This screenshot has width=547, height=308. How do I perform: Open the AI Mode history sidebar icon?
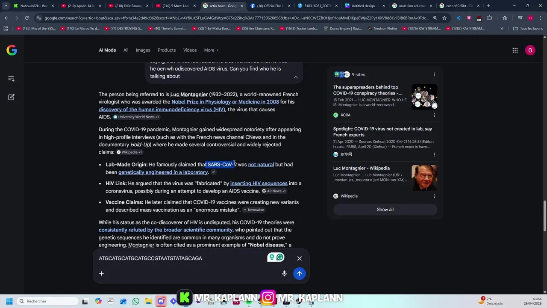click(12, 79)
